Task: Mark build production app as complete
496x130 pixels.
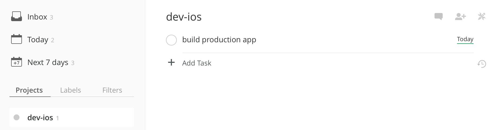Action: [x=171, y=40]
